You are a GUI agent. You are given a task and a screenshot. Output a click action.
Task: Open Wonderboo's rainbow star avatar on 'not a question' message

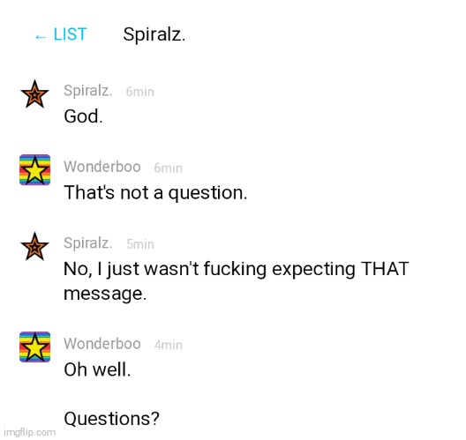click(x=34, y=170)
